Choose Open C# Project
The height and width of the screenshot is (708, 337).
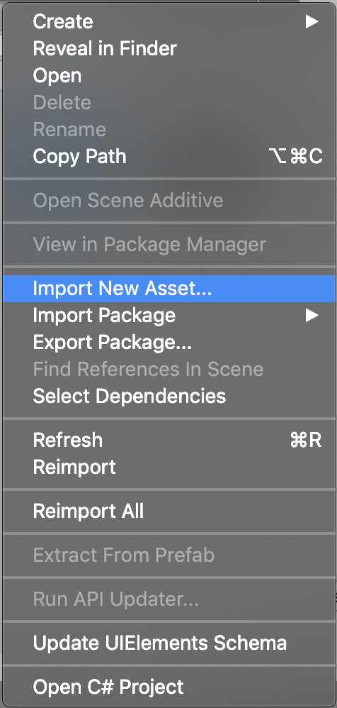(168, 687)
